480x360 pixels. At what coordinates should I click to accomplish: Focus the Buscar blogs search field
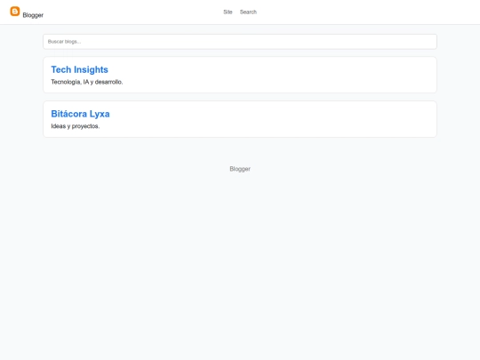point(240,42)
